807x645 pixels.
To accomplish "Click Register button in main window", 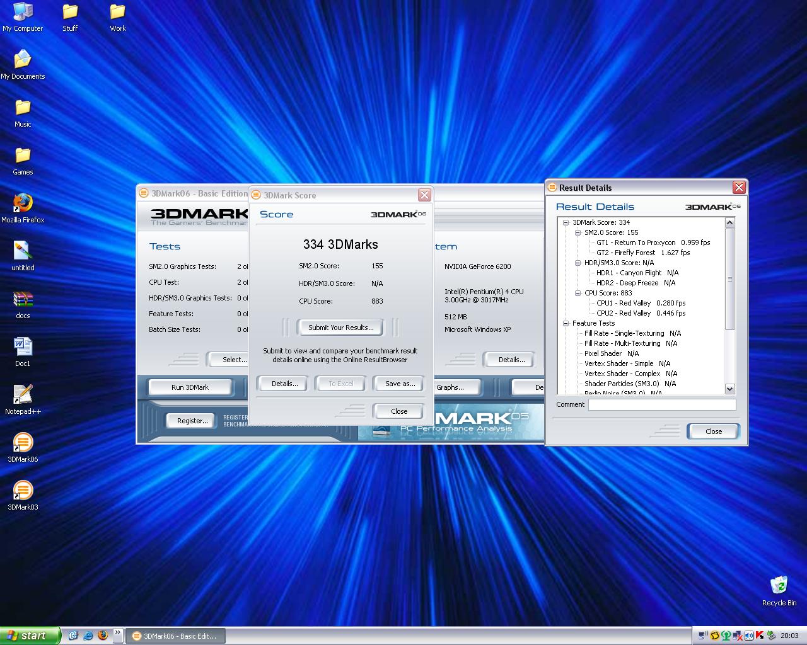I will (192, 421).
